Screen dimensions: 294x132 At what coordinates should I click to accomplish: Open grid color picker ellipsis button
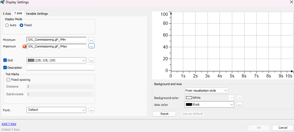(x=92, y=60)
